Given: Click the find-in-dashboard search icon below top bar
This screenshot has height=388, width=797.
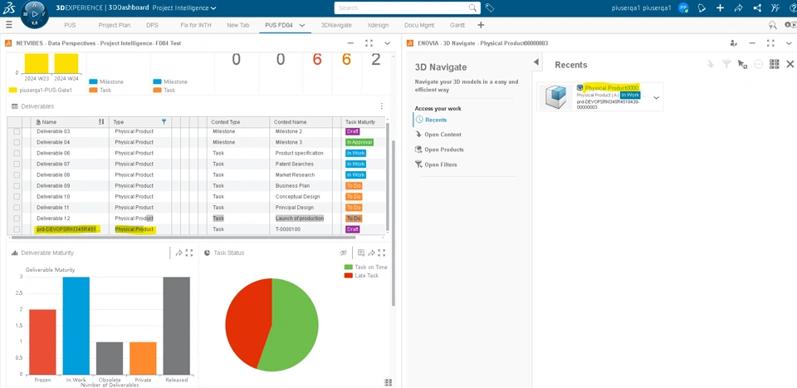Looking at the screenshot, I should point(773,25).
